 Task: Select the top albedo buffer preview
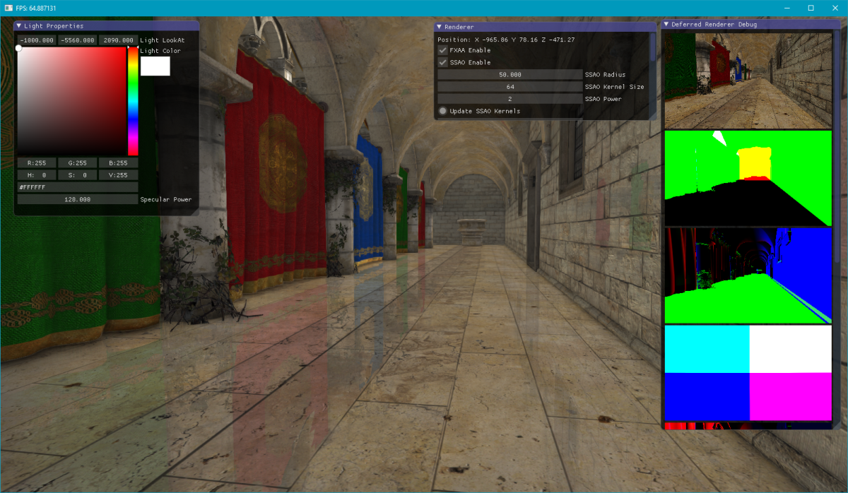click(x=748, y=79)
